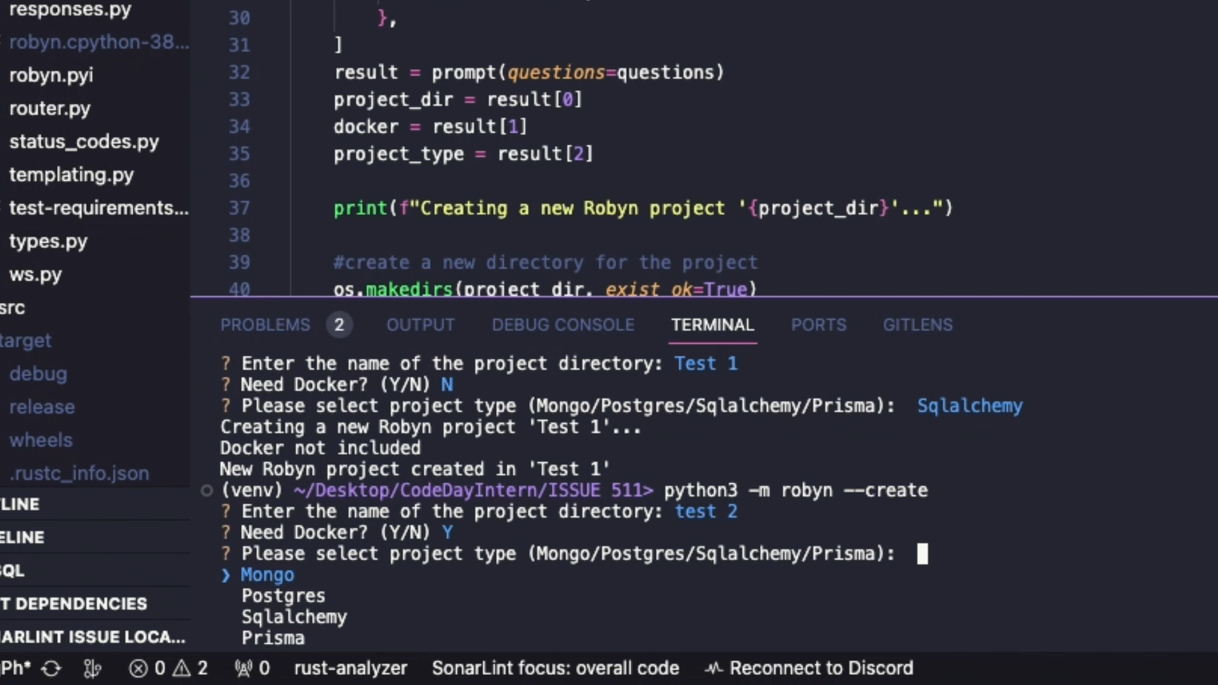Expand the target folder in explorer
Viewport: 1218px width, 685px height.
click(25, 341)
